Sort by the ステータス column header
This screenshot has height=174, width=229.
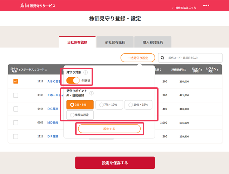pos(28,69)
